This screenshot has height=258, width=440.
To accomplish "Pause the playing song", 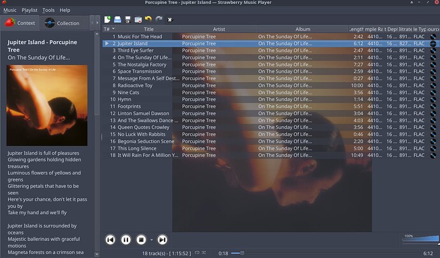I will [126, 240].
